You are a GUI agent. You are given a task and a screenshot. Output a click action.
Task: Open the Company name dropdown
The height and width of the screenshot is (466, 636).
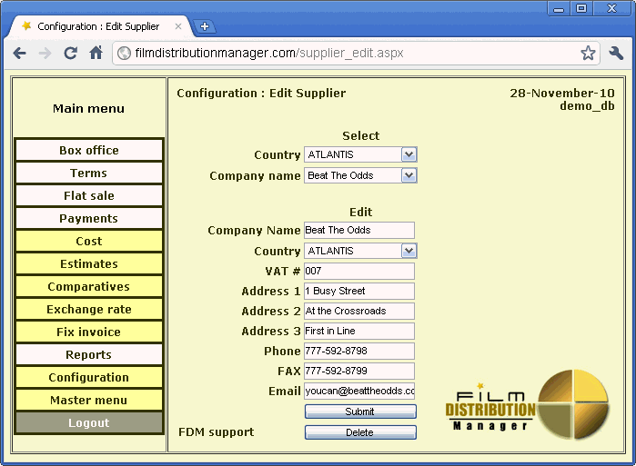tap(409, 175)
